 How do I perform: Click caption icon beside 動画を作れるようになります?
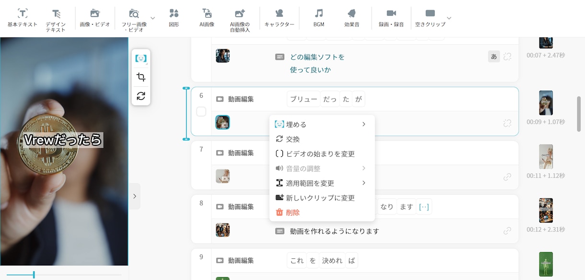click(280, 231)
